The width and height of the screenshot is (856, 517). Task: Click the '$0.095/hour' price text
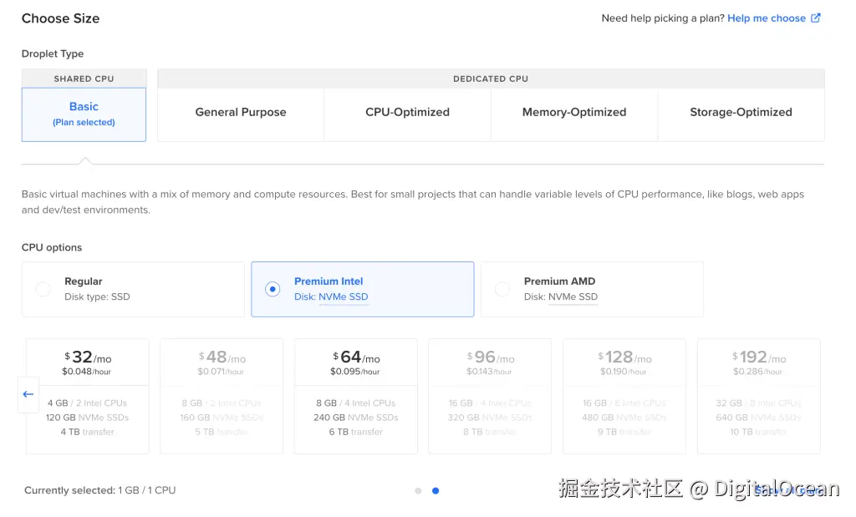pyautogui.click(x=354, y=372)
